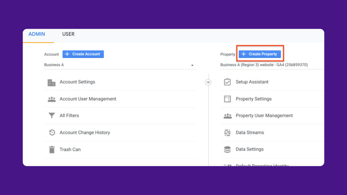Click the plus icon in Create Property
The height and width of the screenshot is (195, 347).
pyautogui.click(x=243, y=54)
